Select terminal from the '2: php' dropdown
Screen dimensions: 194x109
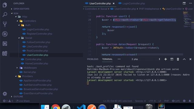tap(146, 59)
